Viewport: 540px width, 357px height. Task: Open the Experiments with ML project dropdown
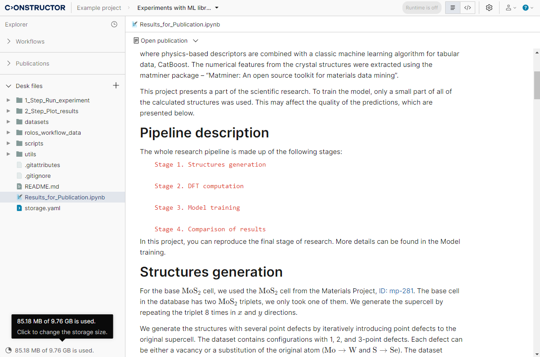(x=178, y=8)
